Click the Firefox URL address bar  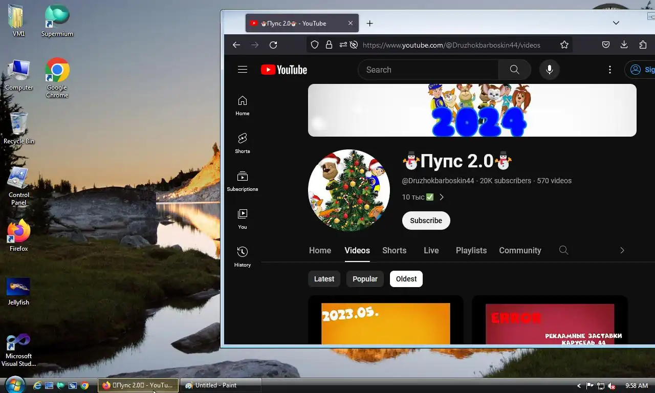click(451, 45)
